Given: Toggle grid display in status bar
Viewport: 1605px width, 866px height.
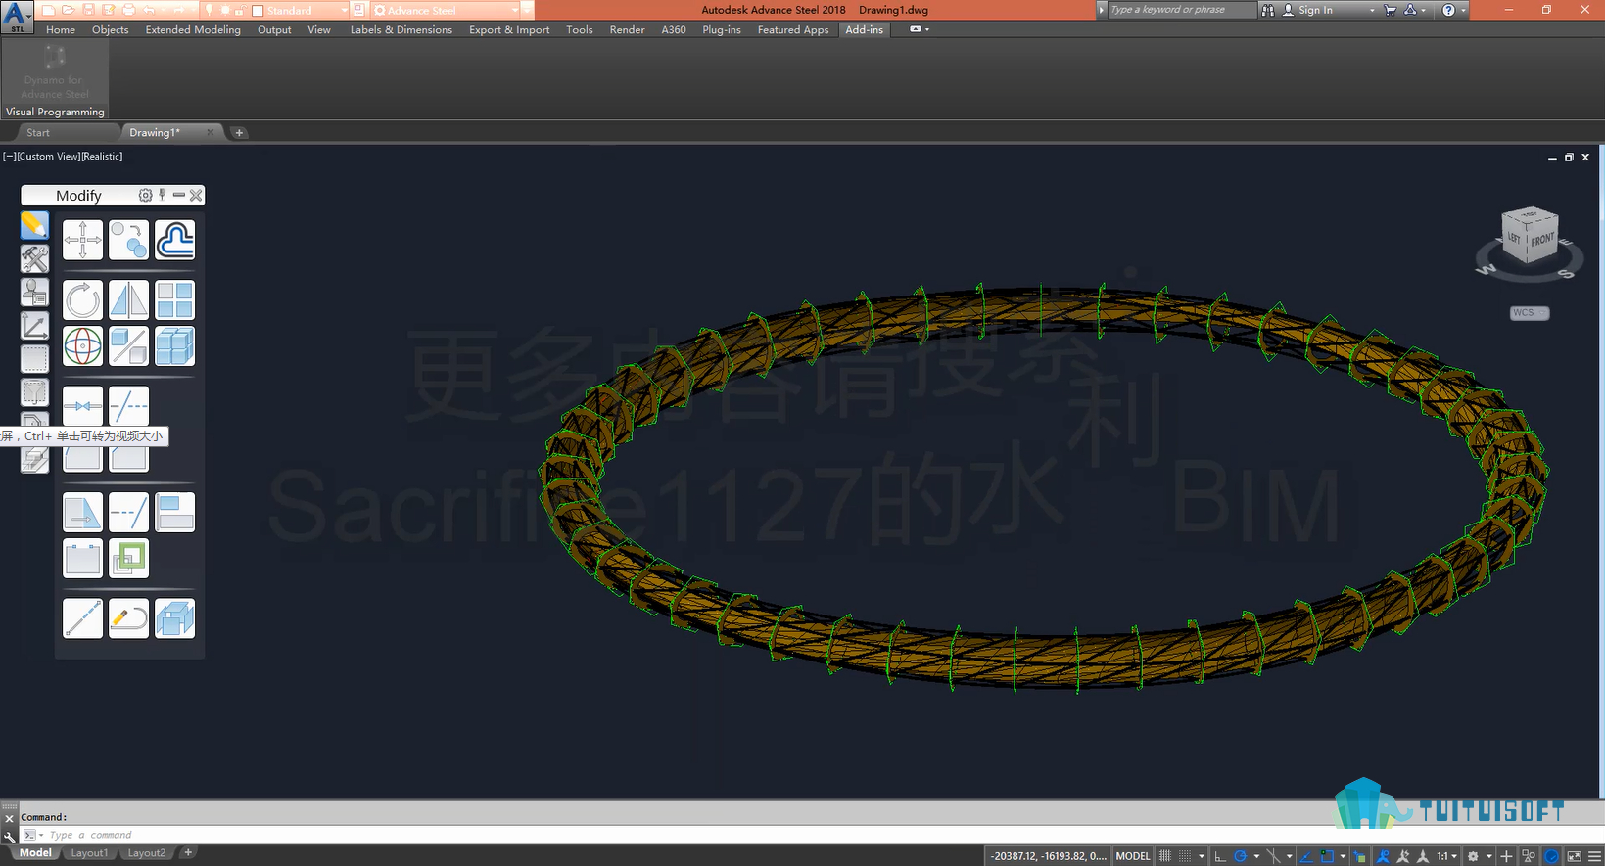Looking at the screenshot, I should pyautogui.click(x=1165, y=856).
